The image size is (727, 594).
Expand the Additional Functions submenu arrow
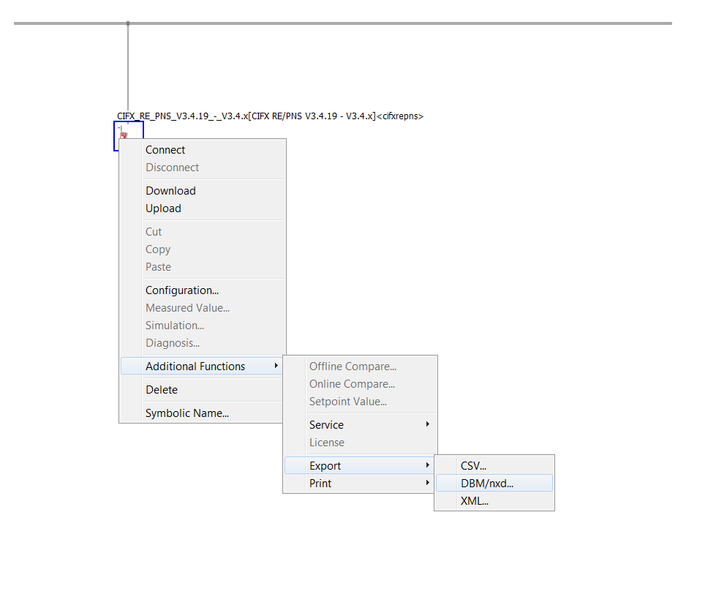click(276, 366)
